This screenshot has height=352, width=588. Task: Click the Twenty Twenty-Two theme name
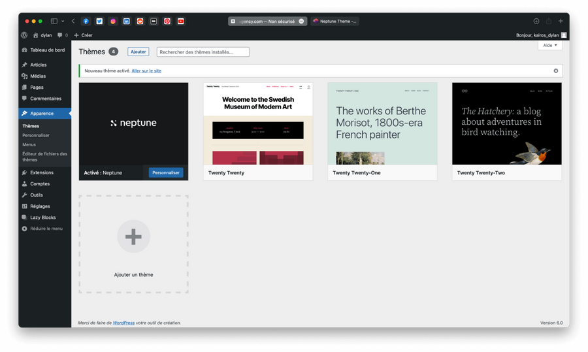[481, 173]
